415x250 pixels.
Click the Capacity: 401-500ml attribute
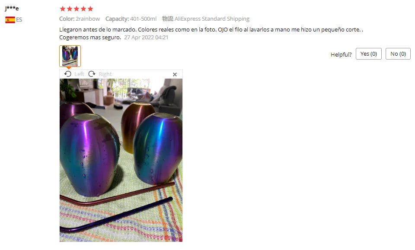131,19
